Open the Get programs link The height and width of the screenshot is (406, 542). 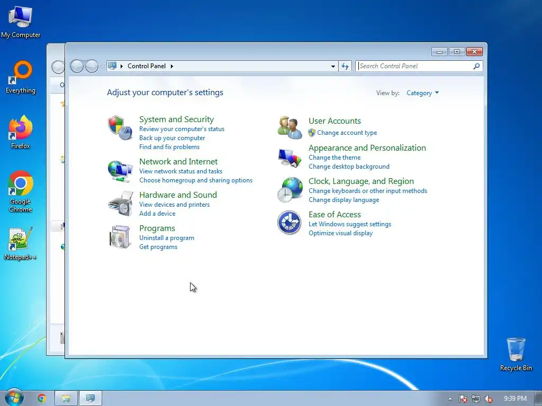coord(158,247)
